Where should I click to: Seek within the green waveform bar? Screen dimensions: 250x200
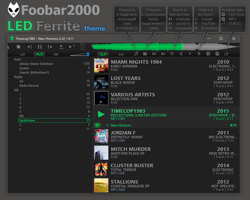coord(138,47)
